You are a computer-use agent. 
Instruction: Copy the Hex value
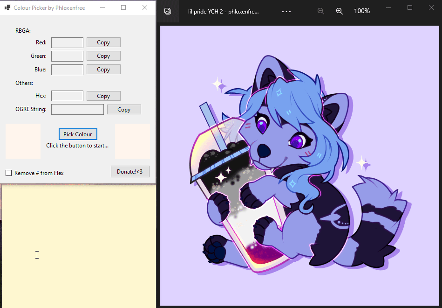(103, 96)
